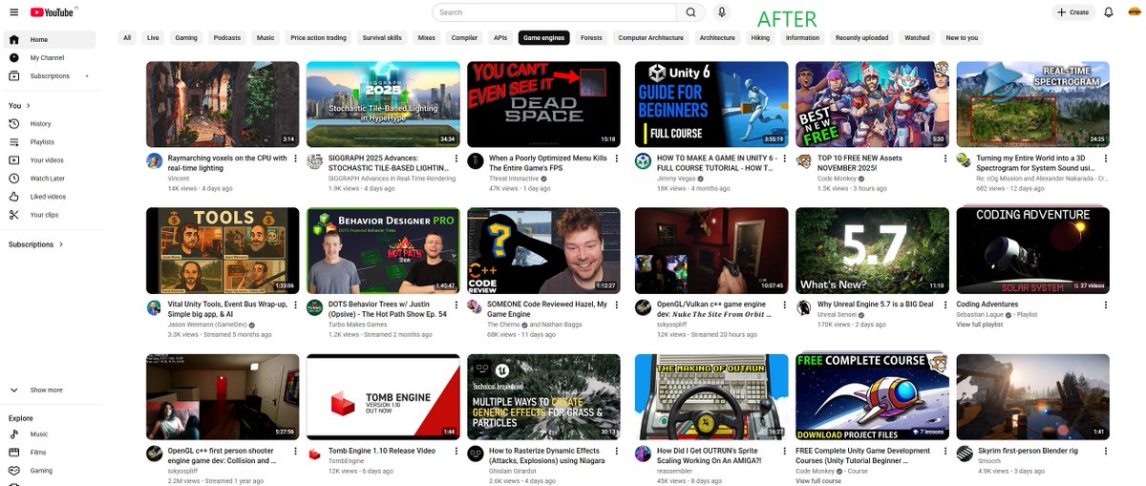Open options for Why Unreal Engine 5.7 video
Image resolution: width=1146 pixels, height=486 pixels.
click(x=944, y=305)
